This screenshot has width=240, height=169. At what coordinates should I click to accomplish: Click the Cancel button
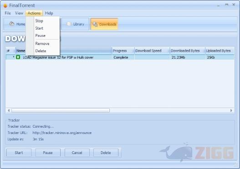(77, 153)
